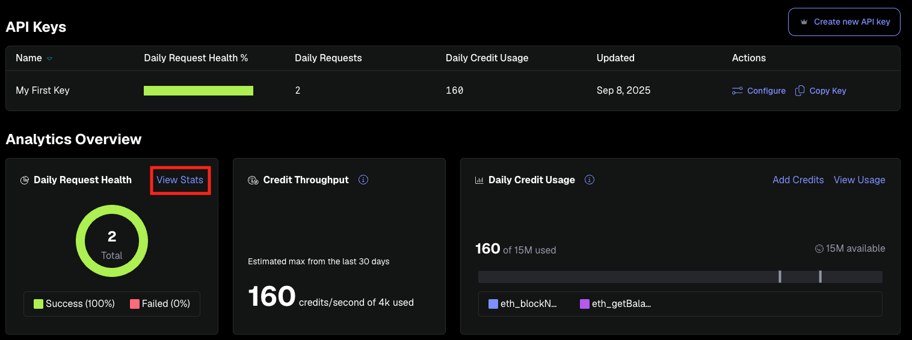
Task: Click the purple eth_getBalance color swatch
Action: coord(584,304)
